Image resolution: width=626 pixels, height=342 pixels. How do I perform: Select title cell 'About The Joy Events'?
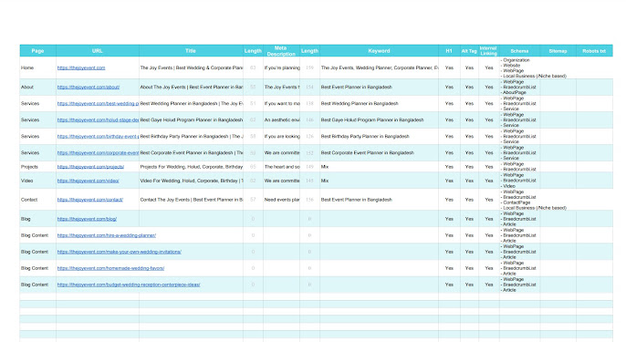pos(191,87)
